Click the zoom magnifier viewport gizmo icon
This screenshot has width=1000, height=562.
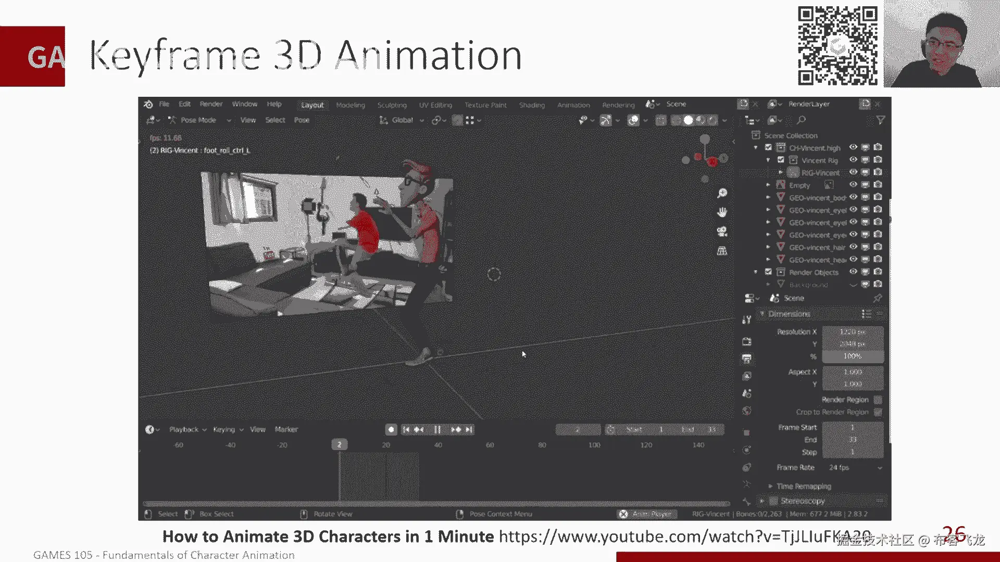tap(722, 193)
